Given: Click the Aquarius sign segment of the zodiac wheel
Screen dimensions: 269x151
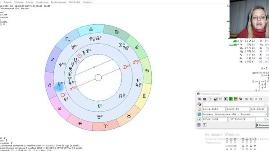Looking at the screenshot, I should click(60, 109).
